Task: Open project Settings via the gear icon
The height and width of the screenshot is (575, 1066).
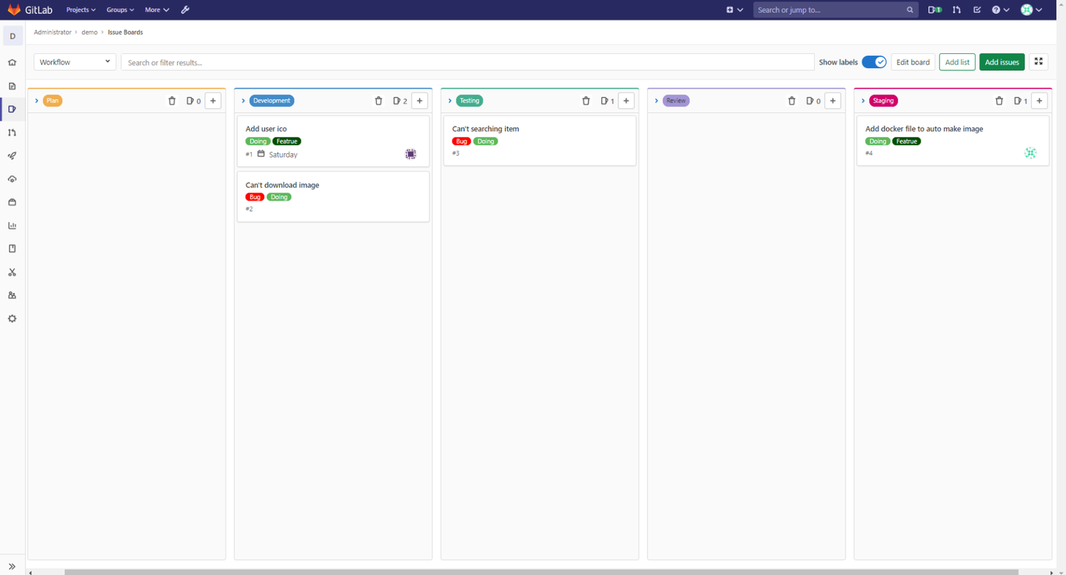Action: coord(12,318)
